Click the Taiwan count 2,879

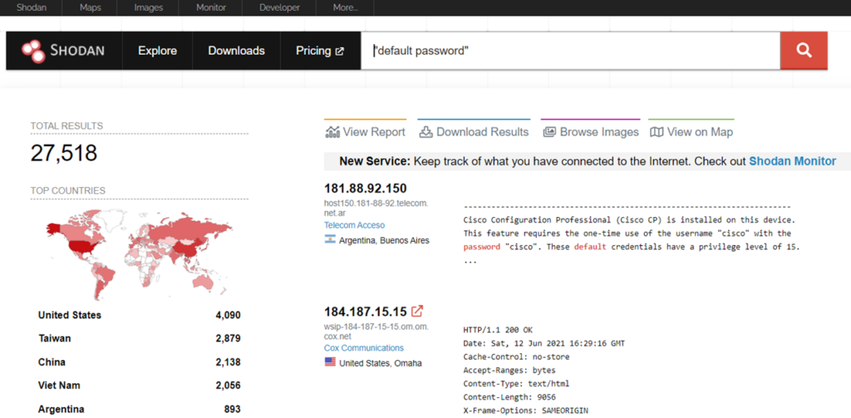[x=228, y=338]
